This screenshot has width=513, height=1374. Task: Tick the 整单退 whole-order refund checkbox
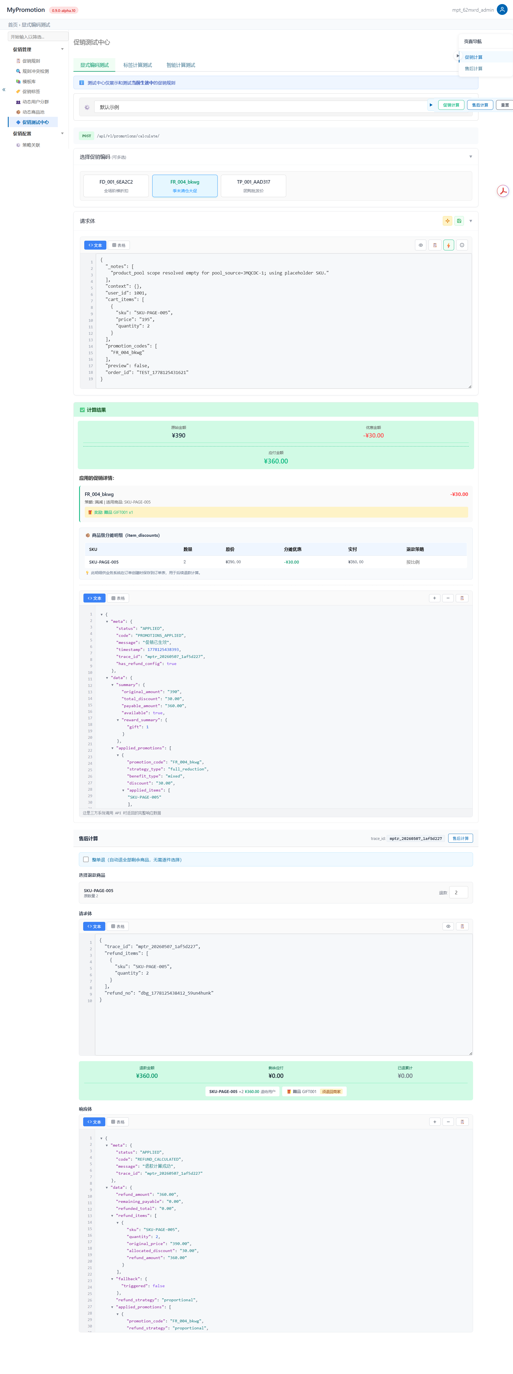point(86,859)
